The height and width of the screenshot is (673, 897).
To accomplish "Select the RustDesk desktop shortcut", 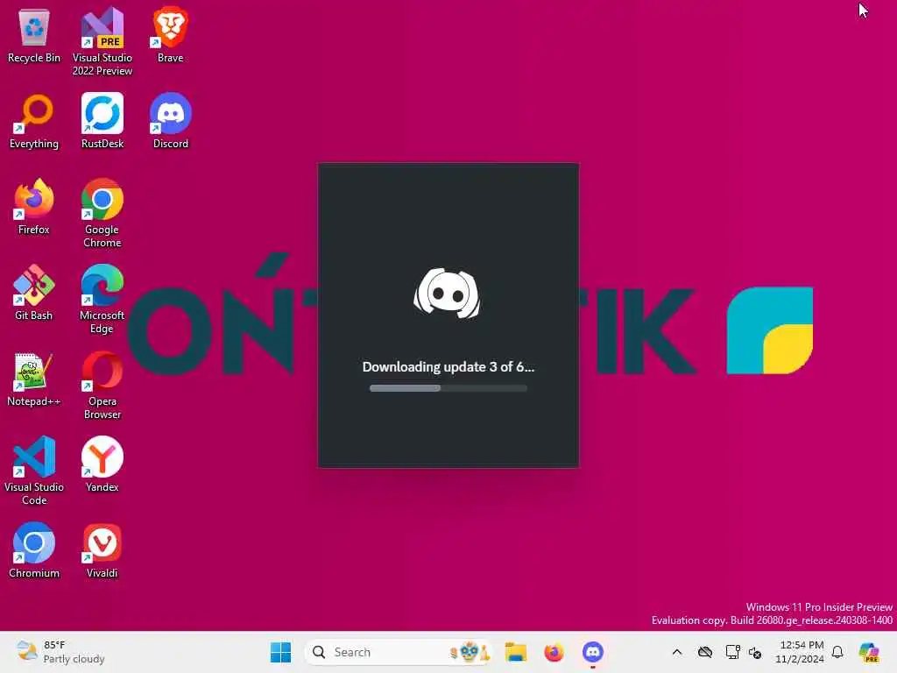I will [102, 121].
